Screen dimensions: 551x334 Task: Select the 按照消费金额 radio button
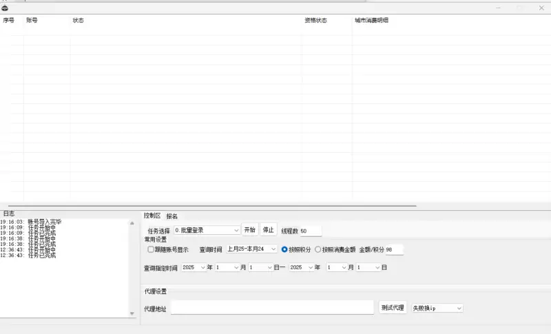pos(318,249)
